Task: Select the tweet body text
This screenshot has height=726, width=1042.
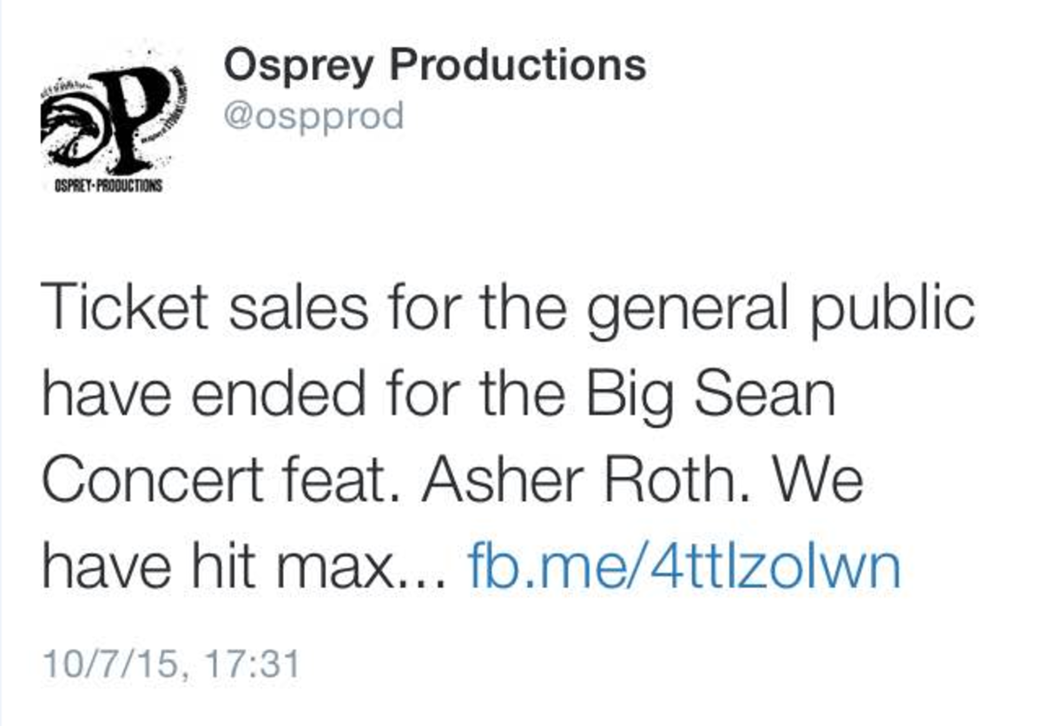Action: point(508,439)
